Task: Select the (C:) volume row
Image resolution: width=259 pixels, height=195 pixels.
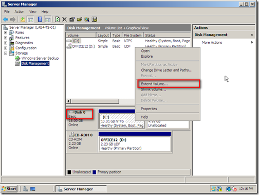Action: [128, 41]
